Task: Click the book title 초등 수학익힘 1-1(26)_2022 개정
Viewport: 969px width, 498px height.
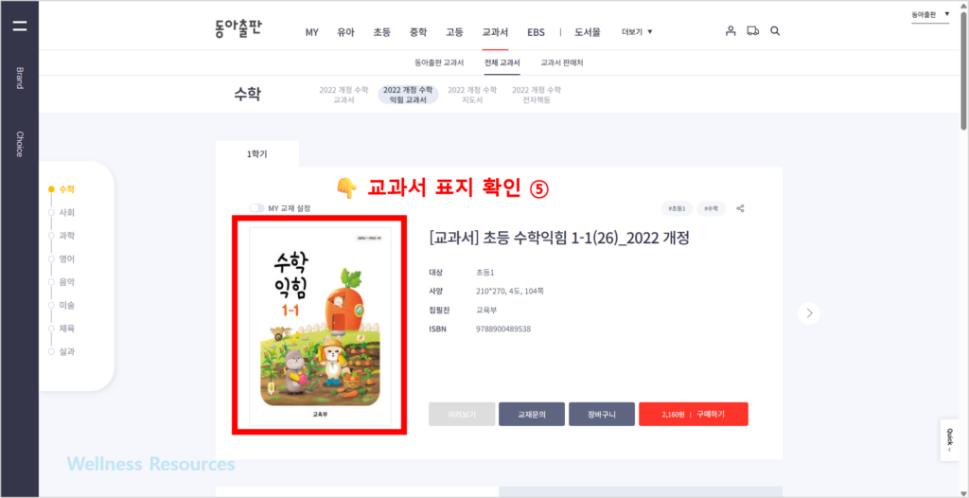Action: (x=558, y=238)
